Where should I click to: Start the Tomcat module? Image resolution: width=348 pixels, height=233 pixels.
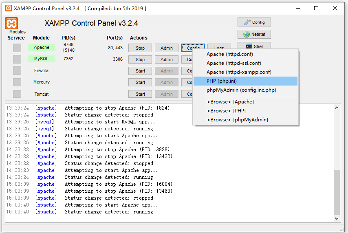(x=140, y=94)
